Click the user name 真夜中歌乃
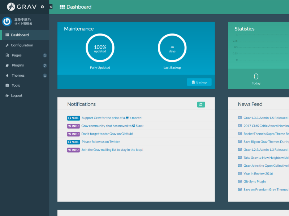This screenshot has width=289, height=216. pos(22,19)
